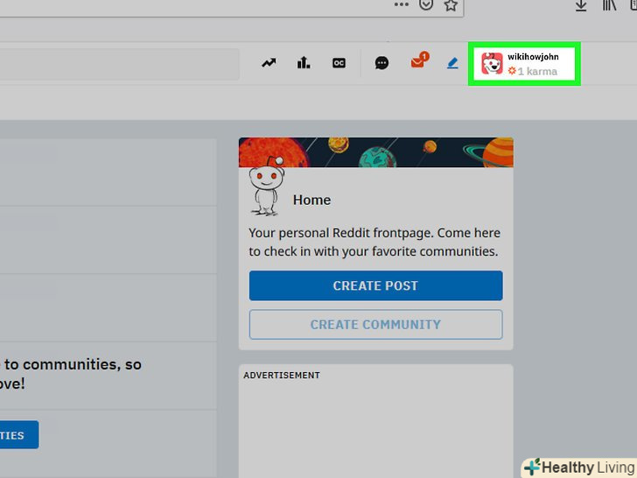This screenshot has height=478, width=637.
Task: Open the Popular trending arrow icon
Action: click(269, 63)
